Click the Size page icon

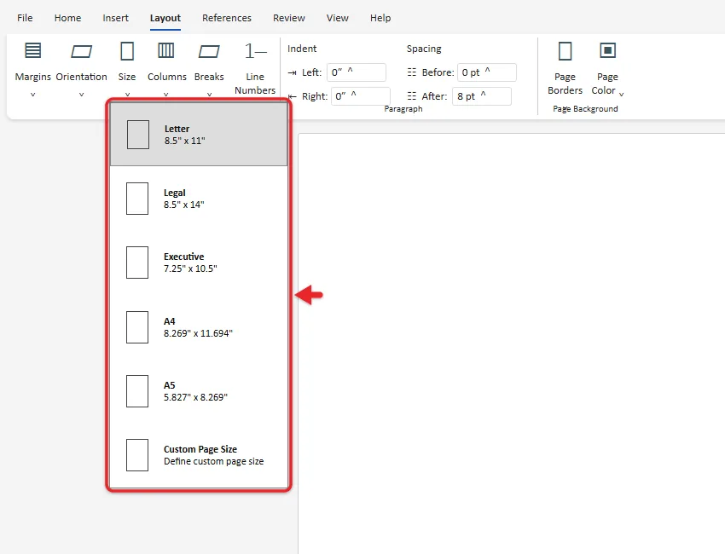[127, 51]
